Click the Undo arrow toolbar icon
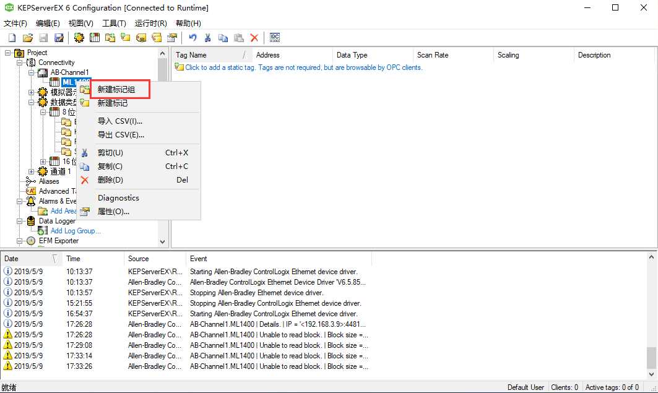This screenshot has width=658, height=393. 193,38
